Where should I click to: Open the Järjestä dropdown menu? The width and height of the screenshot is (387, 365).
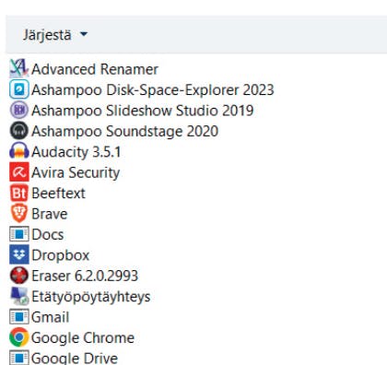55,35
